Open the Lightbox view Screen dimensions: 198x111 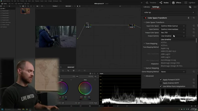pos(190,3)
